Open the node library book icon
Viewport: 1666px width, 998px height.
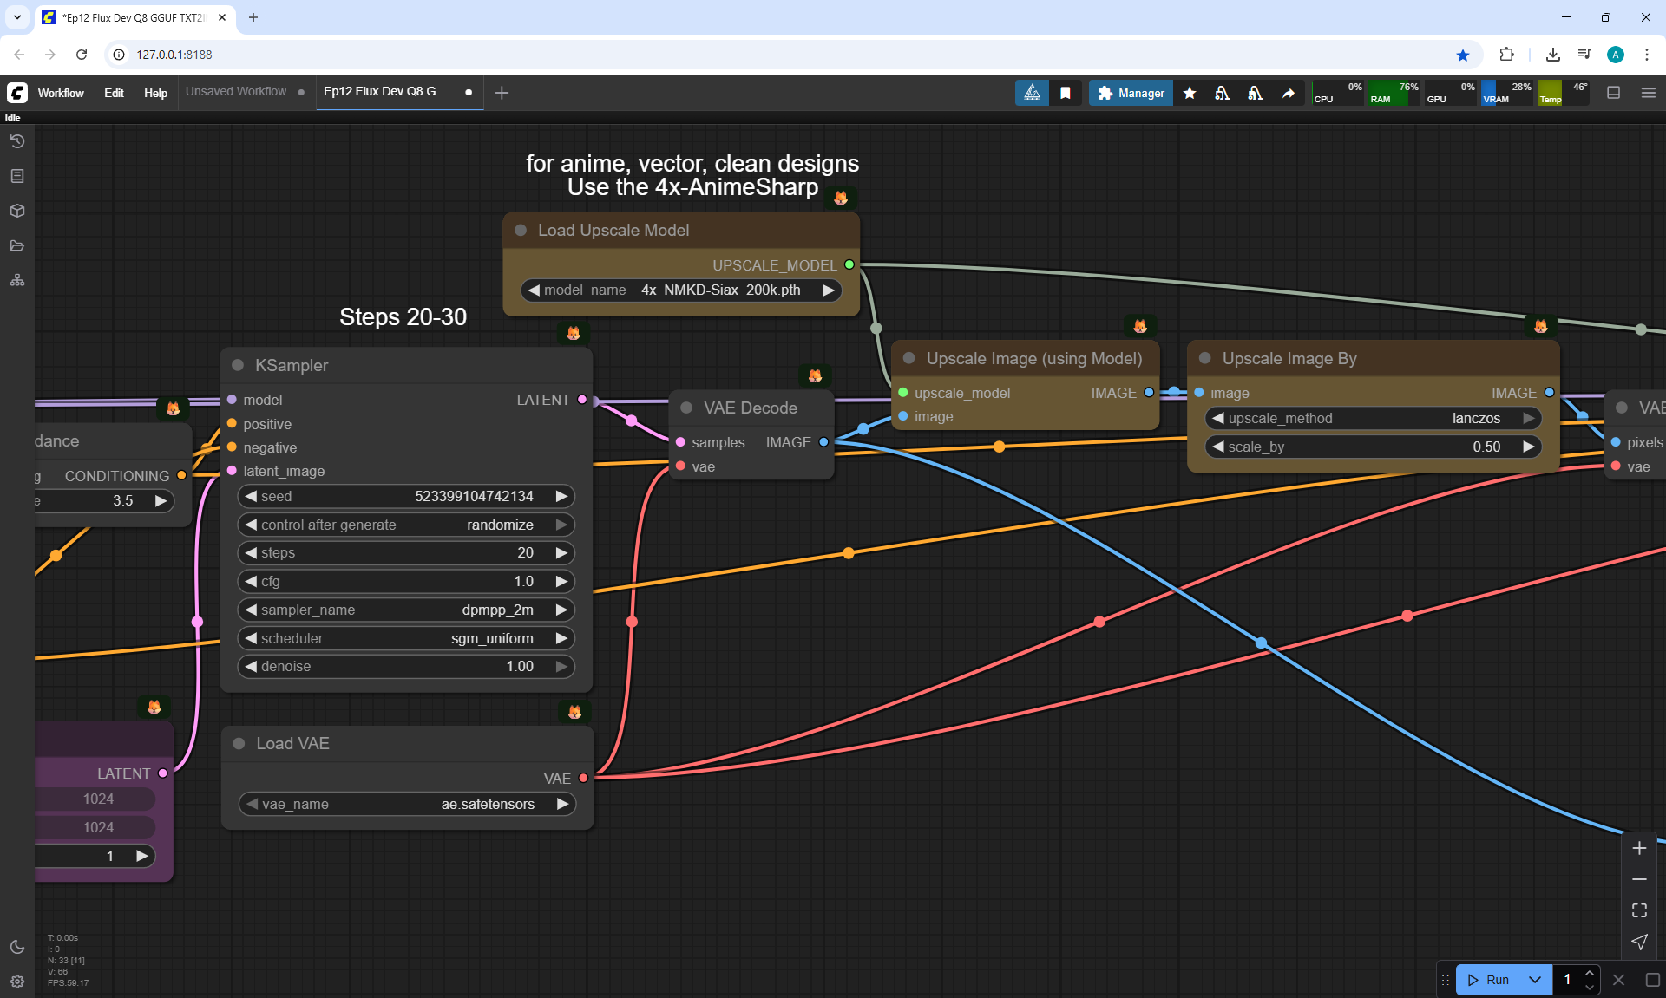pos(17,176)
